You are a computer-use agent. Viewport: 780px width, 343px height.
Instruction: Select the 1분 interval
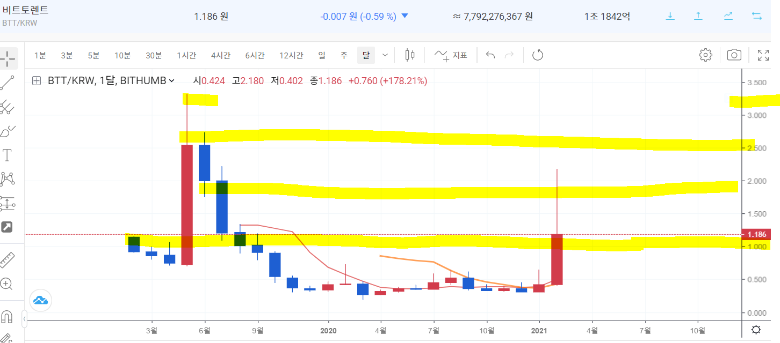(x=40, y=55)
